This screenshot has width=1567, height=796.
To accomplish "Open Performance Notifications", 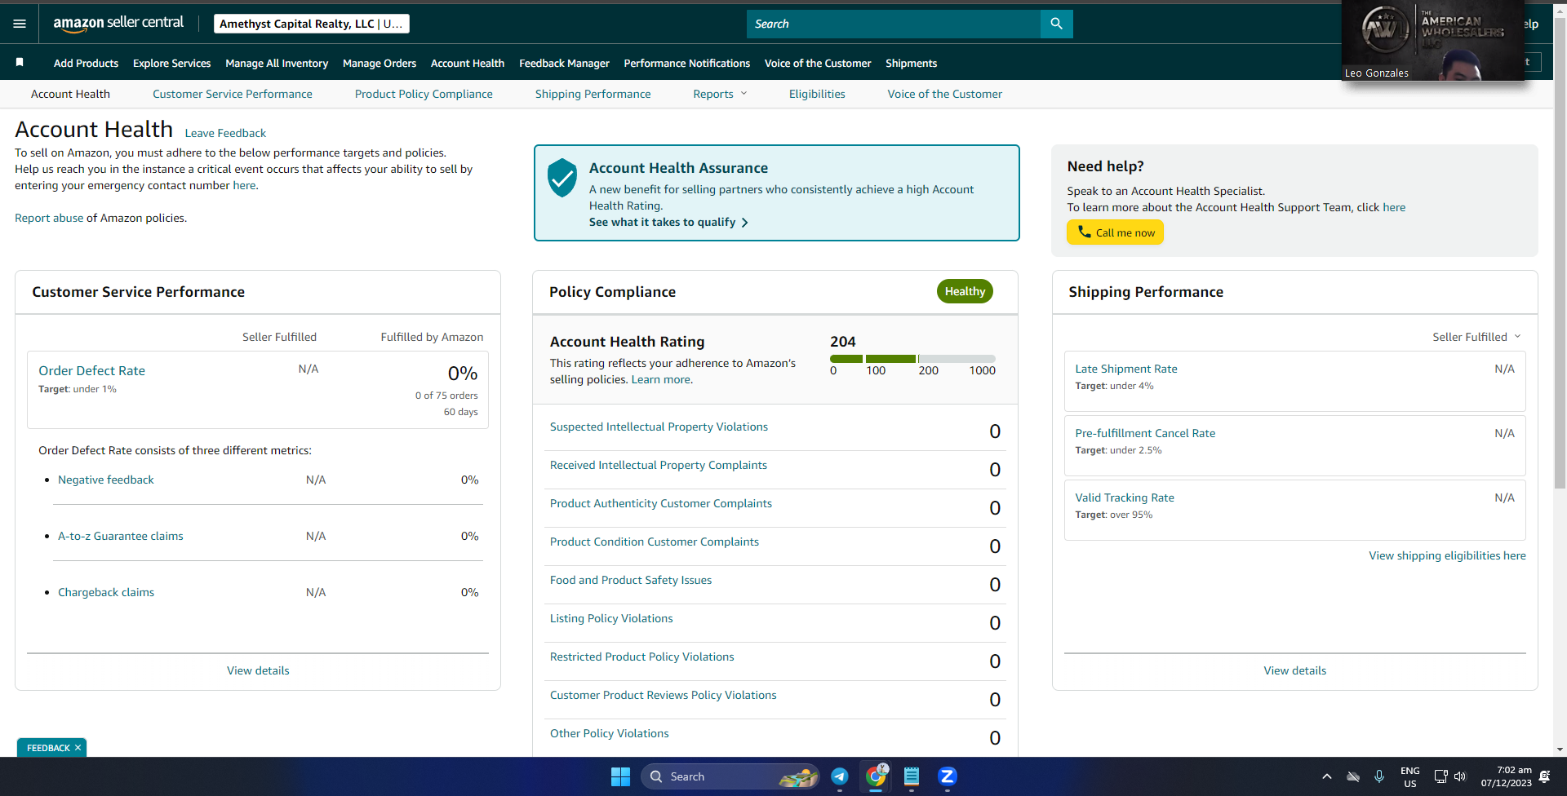I will (687, 63).
